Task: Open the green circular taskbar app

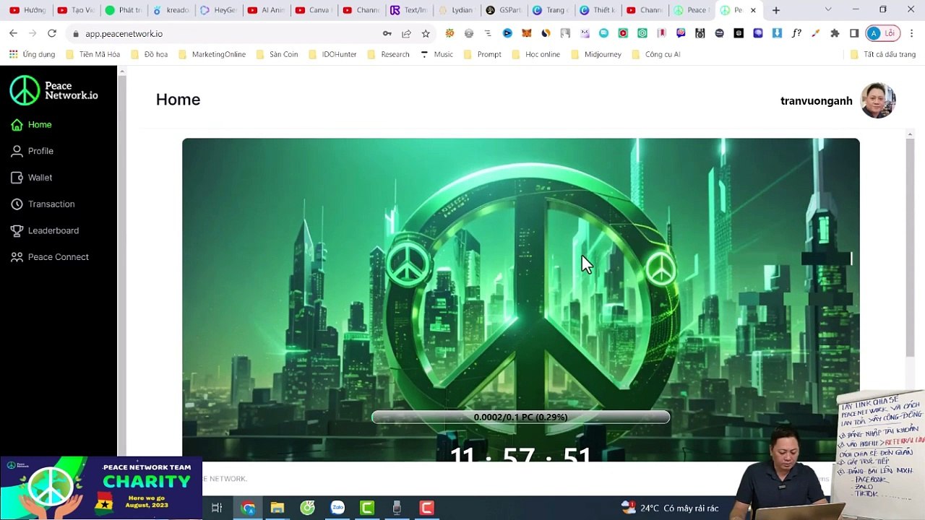Action: [x=307, y=508]
